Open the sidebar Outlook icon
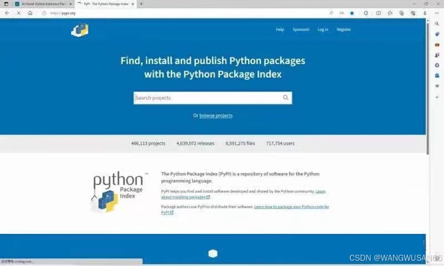Viewport: 444px width, 266px height. 437,75
